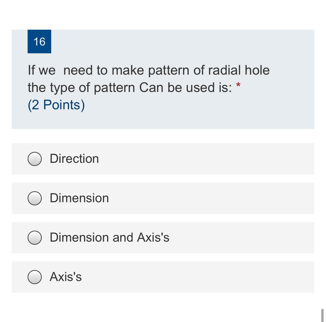Screen dimensions: 326x322
Task: Click the page scrollbar thumb
Action: tap(322, 315)
